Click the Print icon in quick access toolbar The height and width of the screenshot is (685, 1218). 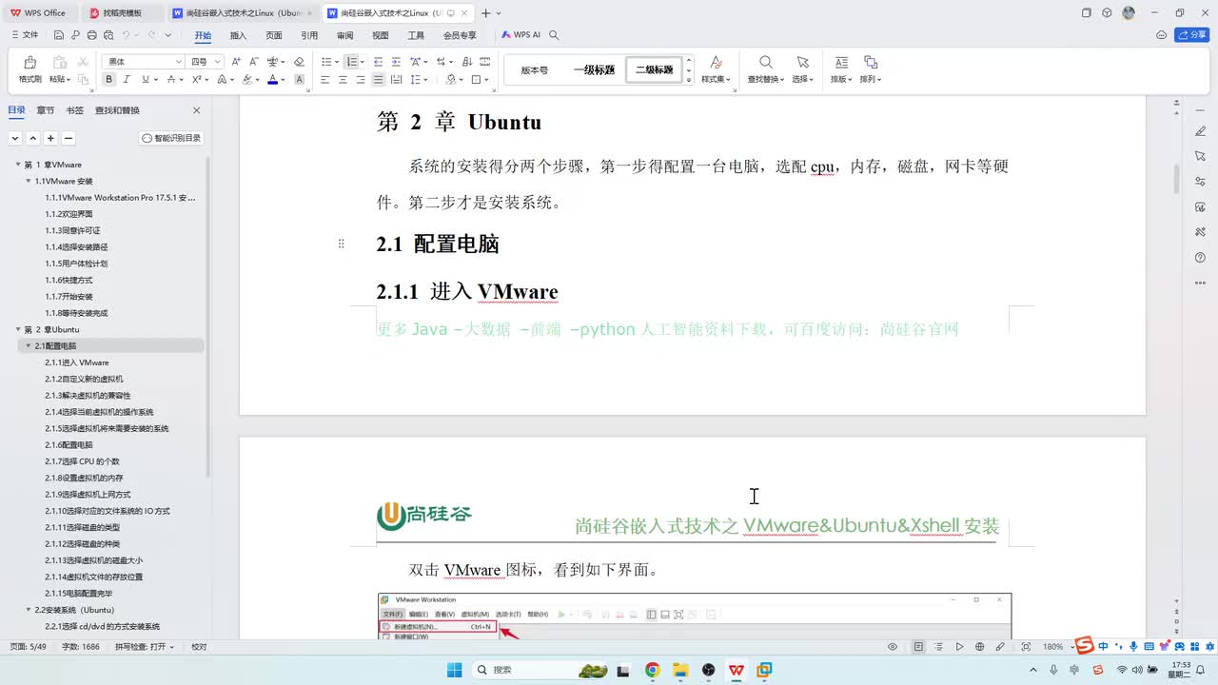[92, 35]
